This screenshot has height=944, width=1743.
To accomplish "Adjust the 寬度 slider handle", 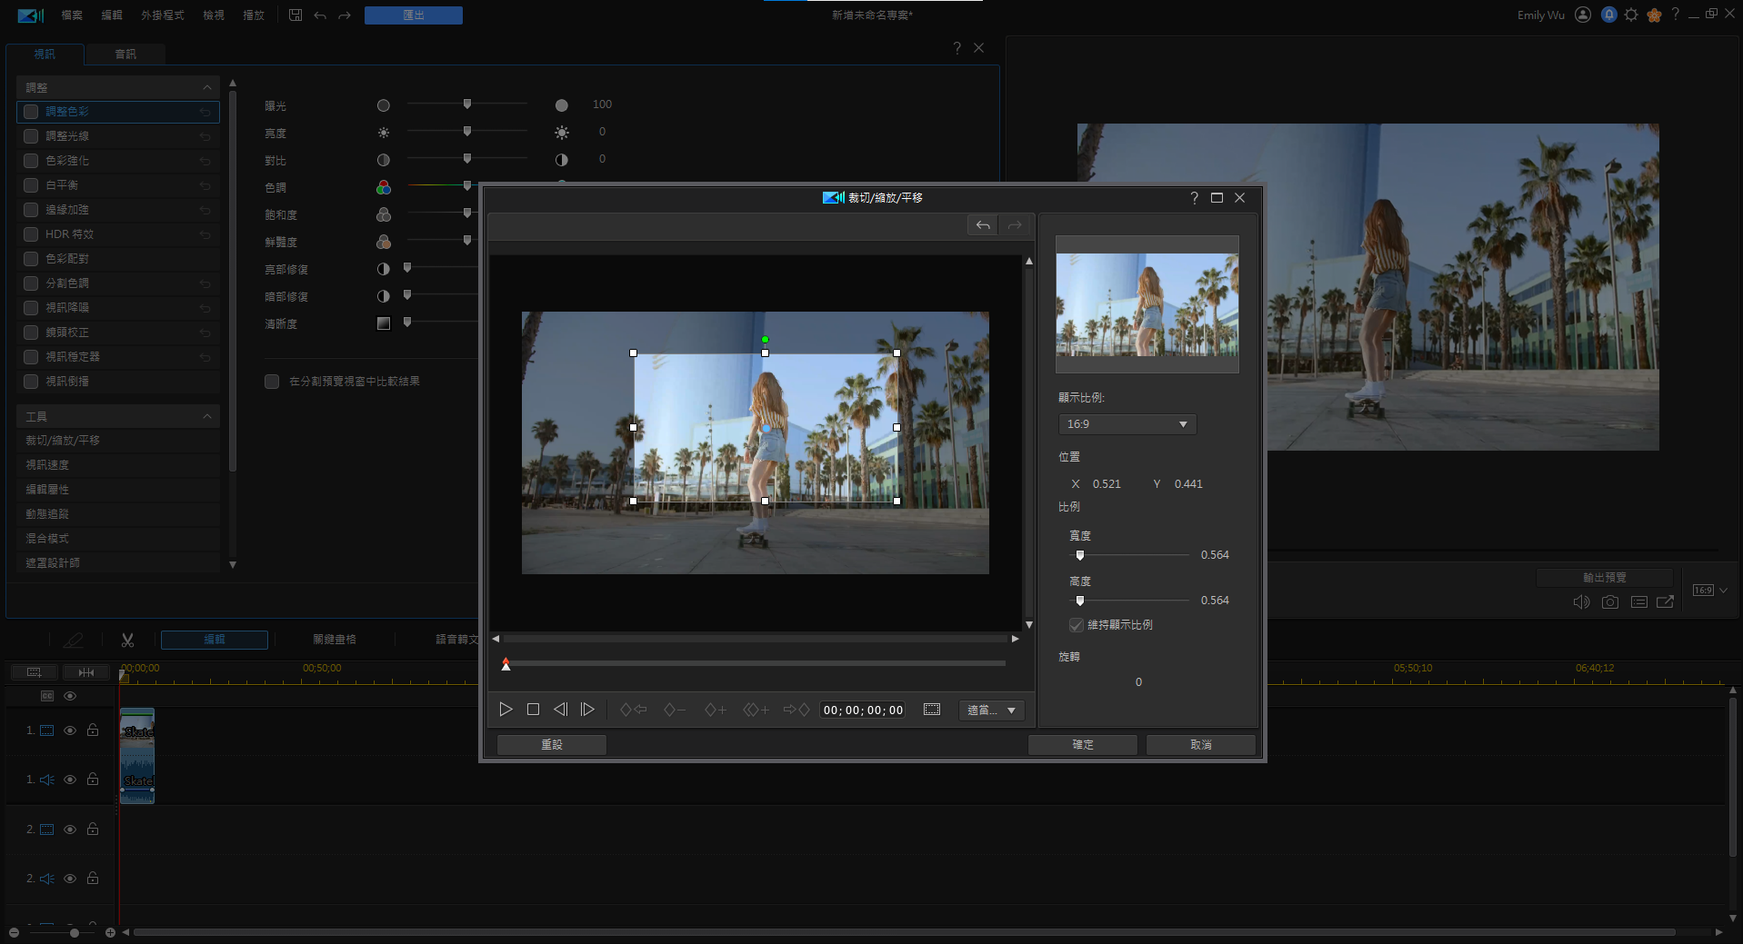I will tap(1080, 555).
